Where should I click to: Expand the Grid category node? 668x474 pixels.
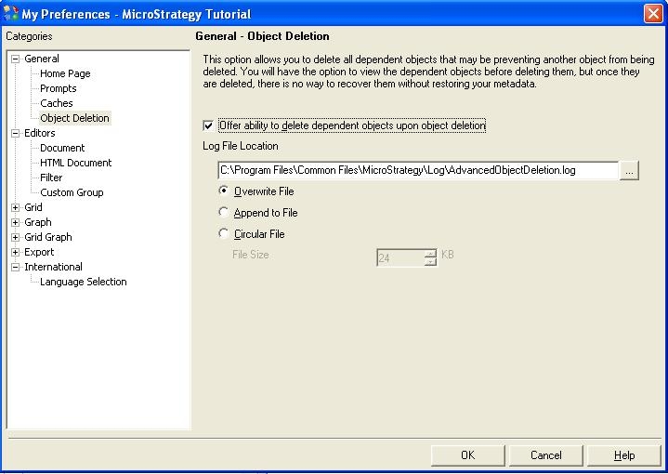[x=15, y=207]
